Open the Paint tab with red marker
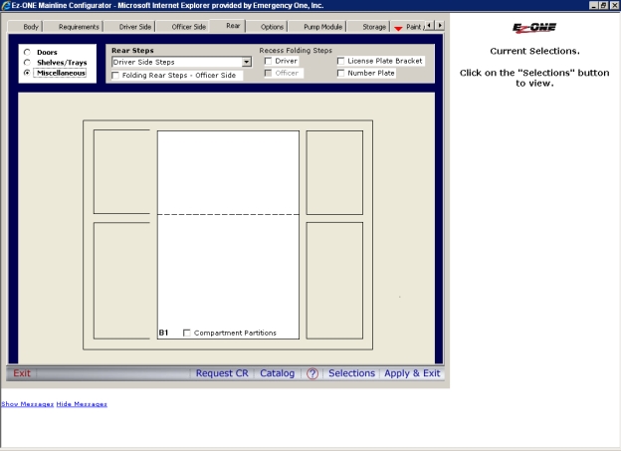Image resolution: width=621 pixels, height=451 pixels. [409, 27]
